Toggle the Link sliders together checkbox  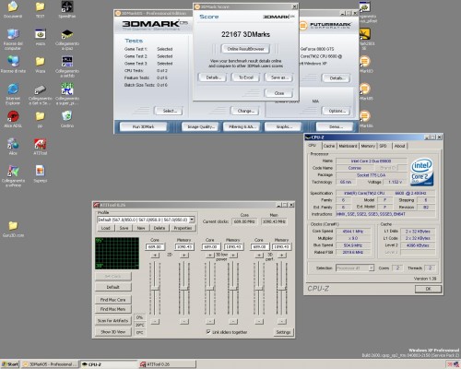pos(208,332)
